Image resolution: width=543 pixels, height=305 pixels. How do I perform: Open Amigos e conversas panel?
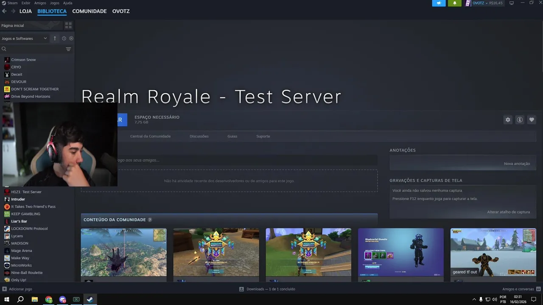click(521, 289)
